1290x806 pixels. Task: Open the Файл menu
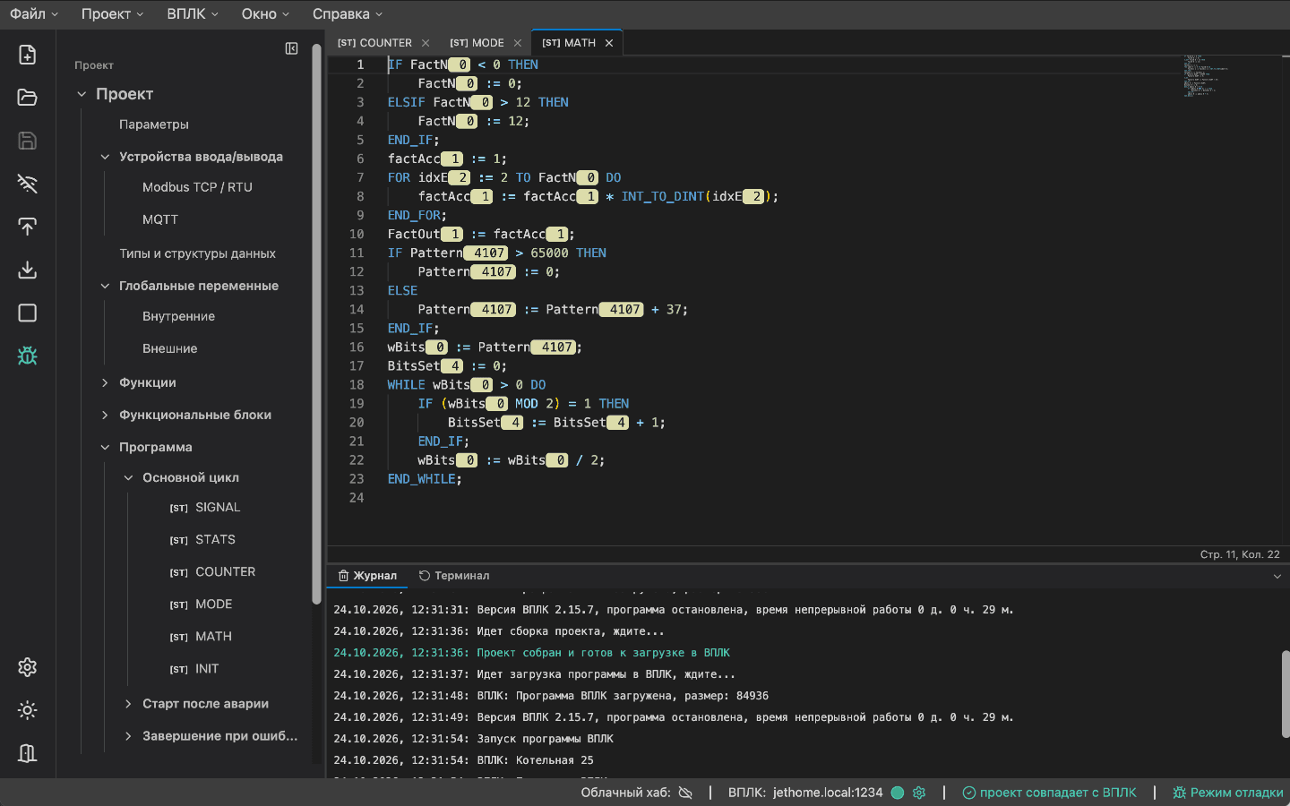34,14
